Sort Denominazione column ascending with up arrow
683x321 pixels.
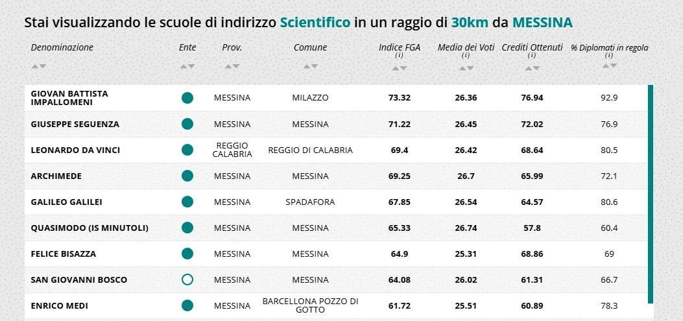34,66
